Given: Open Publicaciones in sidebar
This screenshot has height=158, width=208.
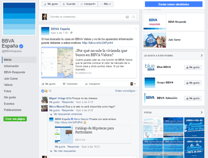Looking at the screenshot, I should pos(13,110).
